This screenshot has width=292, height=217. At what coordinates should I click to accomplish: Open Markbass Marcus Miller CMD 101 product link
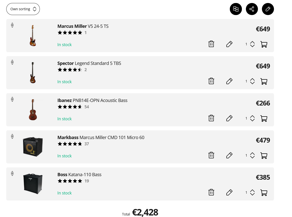tap(101, 138)
